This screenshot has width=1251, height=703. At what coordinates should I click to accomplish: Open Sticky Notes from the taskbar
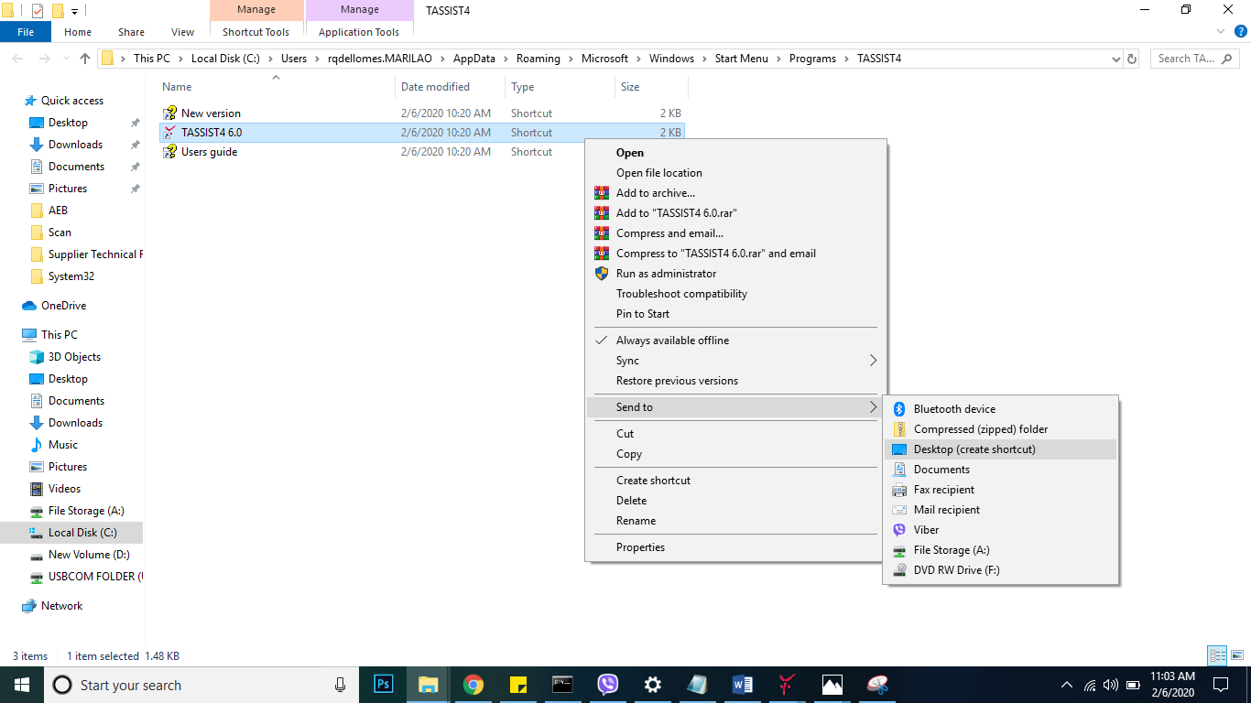517,684
